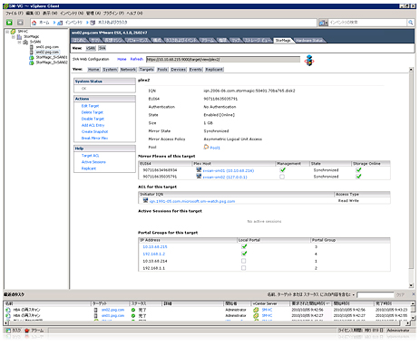Select sm02.psg.com host in tree

click(47, 53)
